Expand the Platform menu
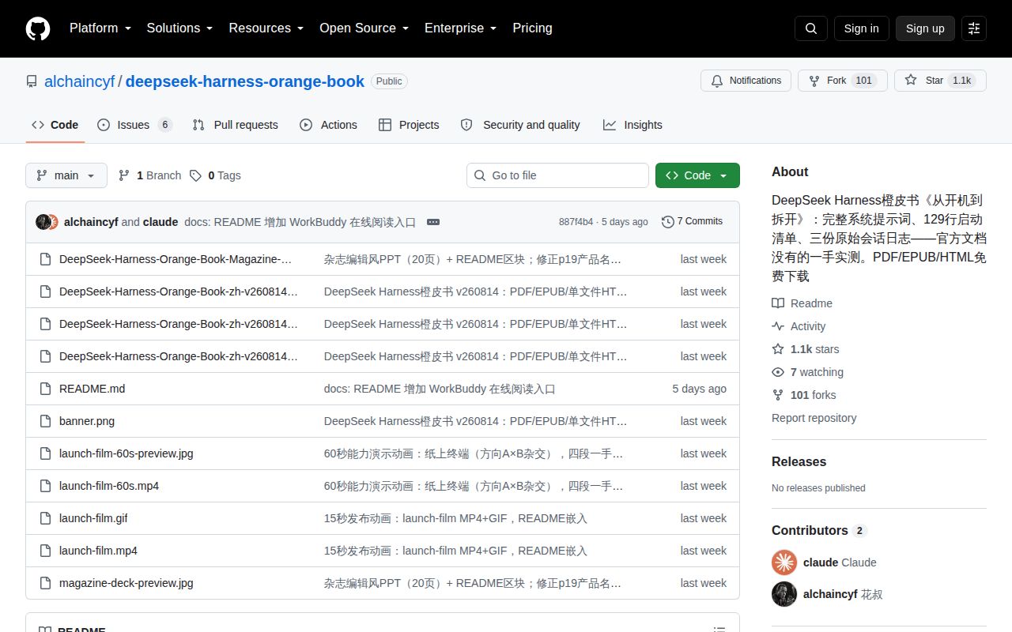The height and width of the screenshot is (632, 1012). pyautogui.click(x=100, y=28)
